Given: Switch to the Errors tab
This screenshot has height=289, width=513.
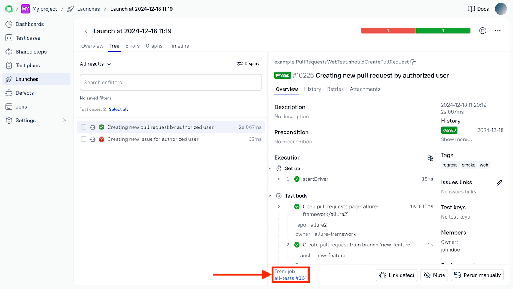Looking at the screenshot, I should click(132, 46).
